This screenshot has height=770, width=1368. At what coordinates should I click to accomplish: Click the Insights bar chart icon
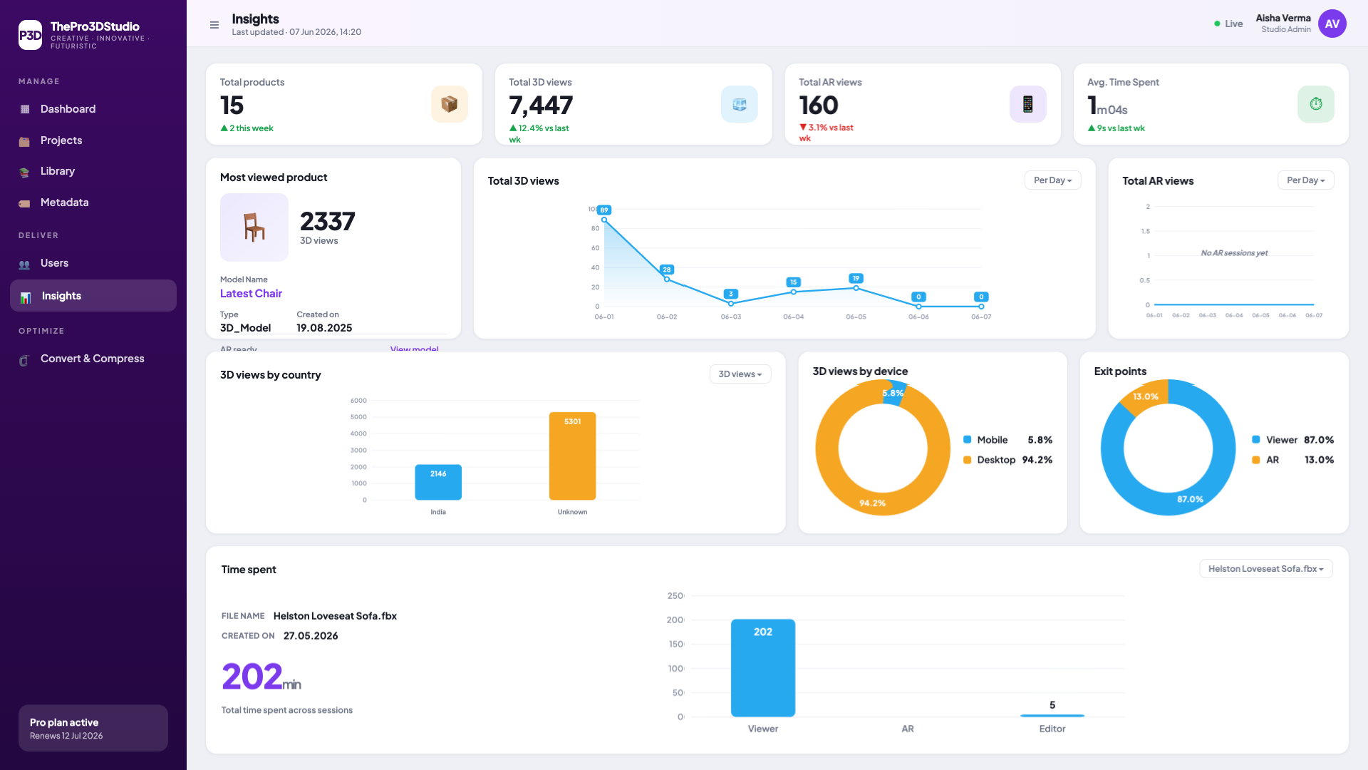tap(26, 297)
